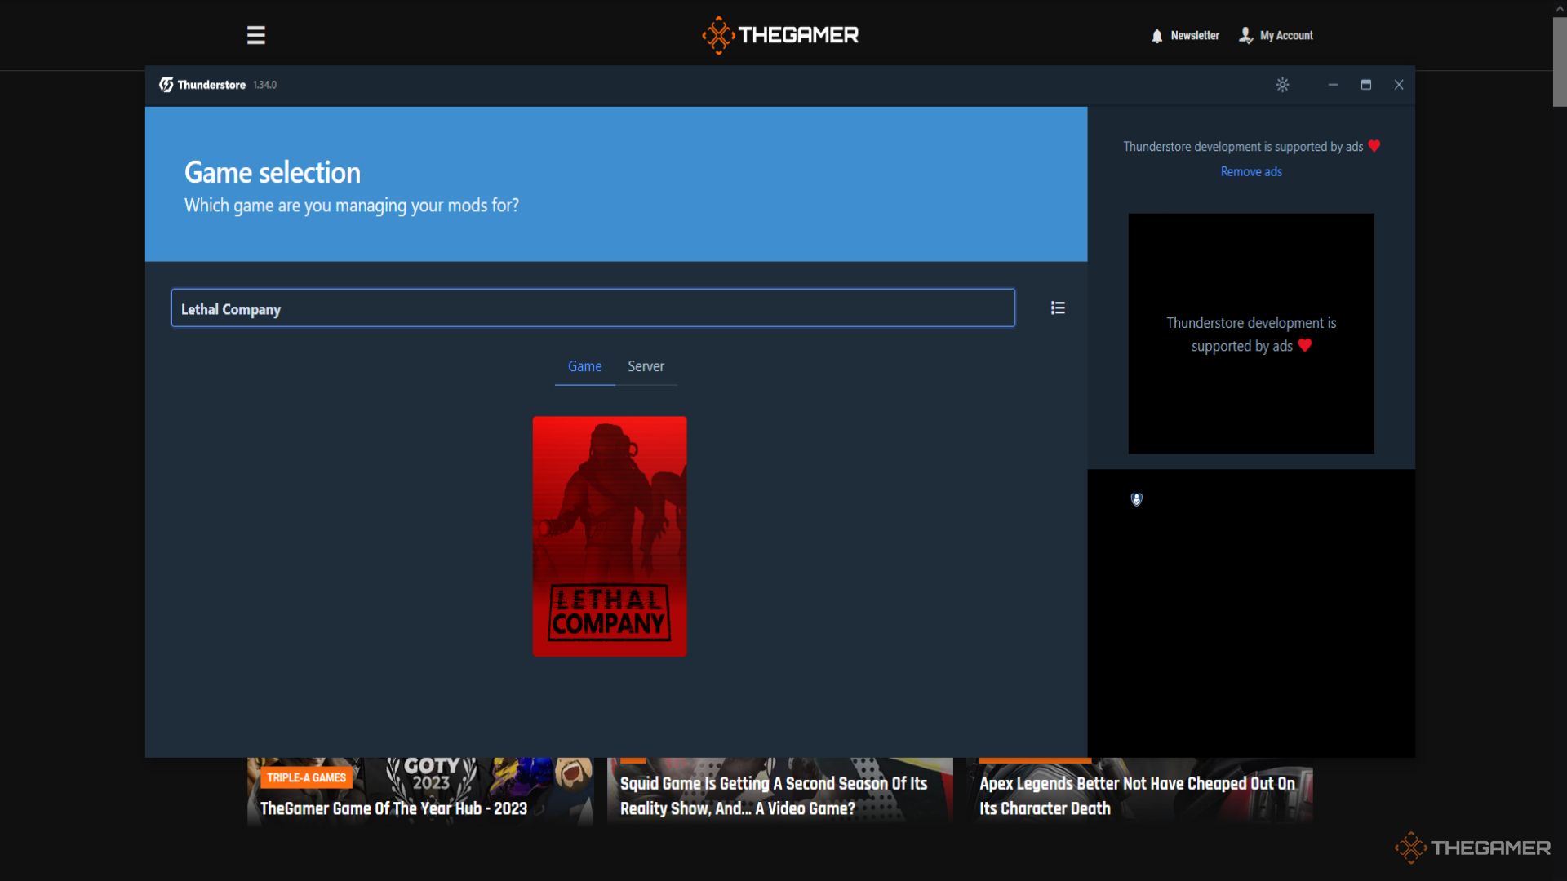Expand the Newsletter dropdown options
Screen dimensions: 1567x881
point(1184,34)
